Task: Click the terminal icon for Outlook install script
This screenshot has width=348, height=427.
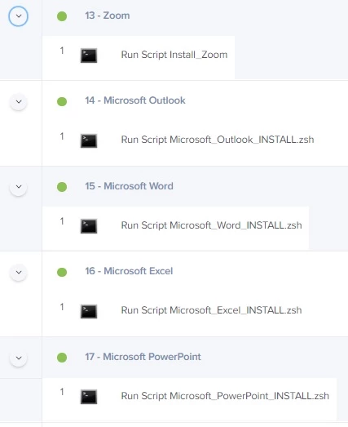Action: pyautogui.click(x=89, y=140)
